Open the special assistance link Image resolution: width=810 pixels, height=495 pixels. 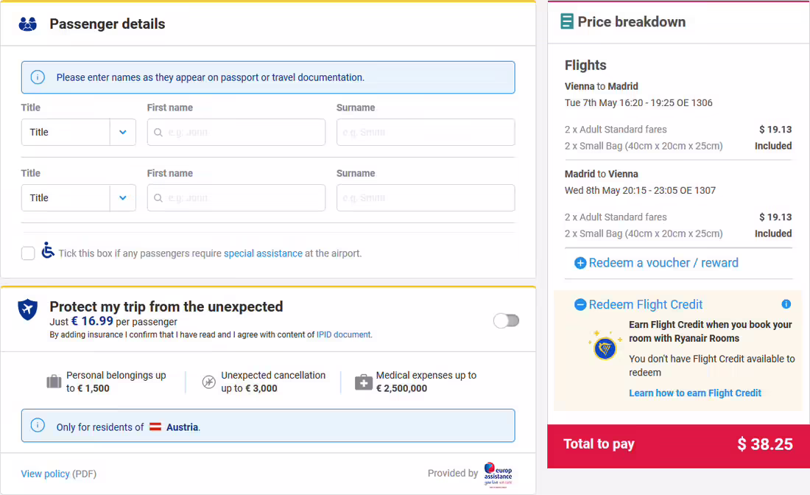point(263,253)
